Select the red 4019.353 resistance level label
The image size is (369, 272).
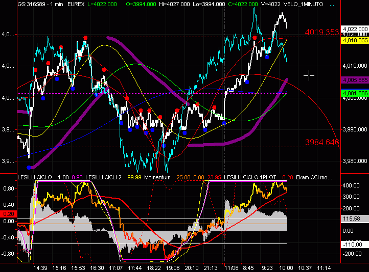coord(322,33)
